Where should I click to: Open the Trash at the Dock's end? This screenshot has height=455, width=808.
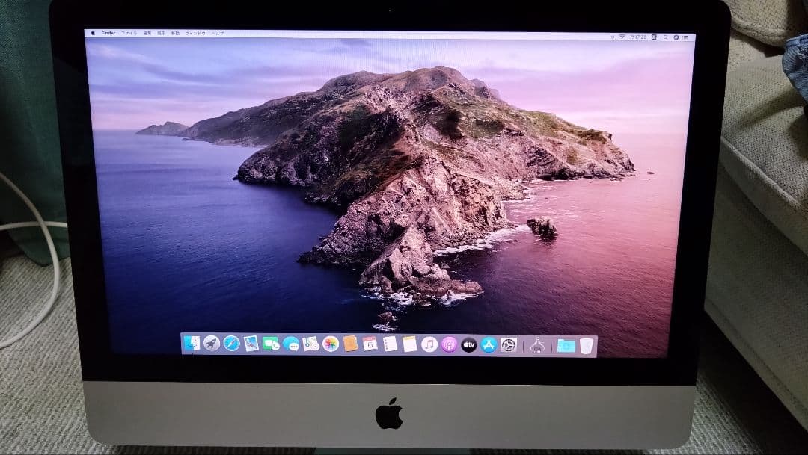pyautogui.click(x=585, y=344)
